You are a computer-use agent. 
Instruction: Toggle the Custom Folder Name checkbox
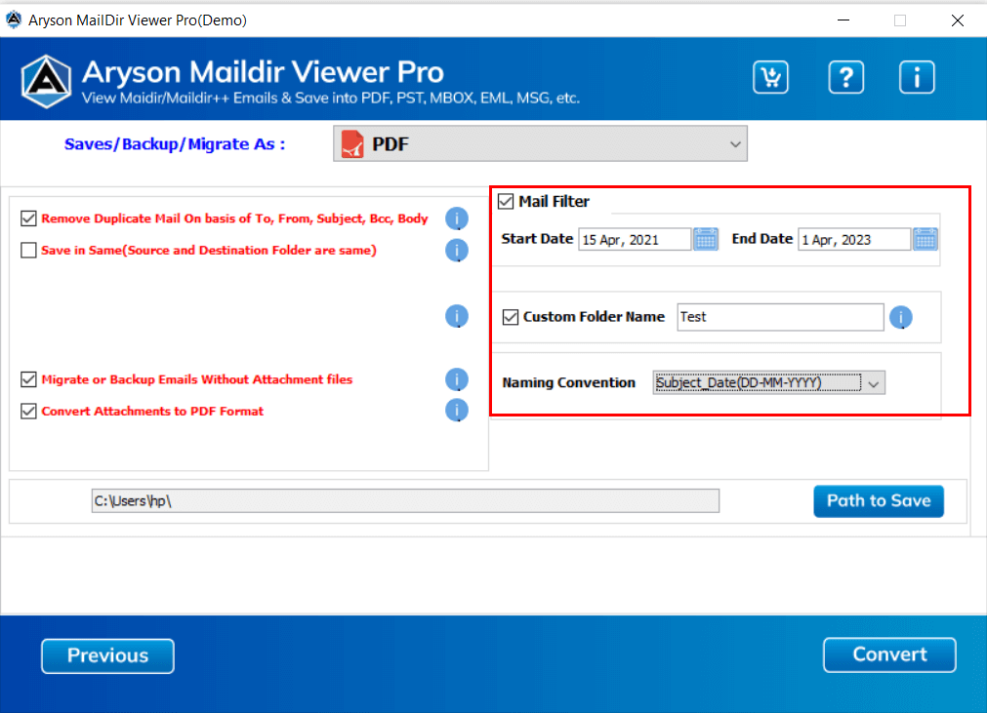(511, 317)
